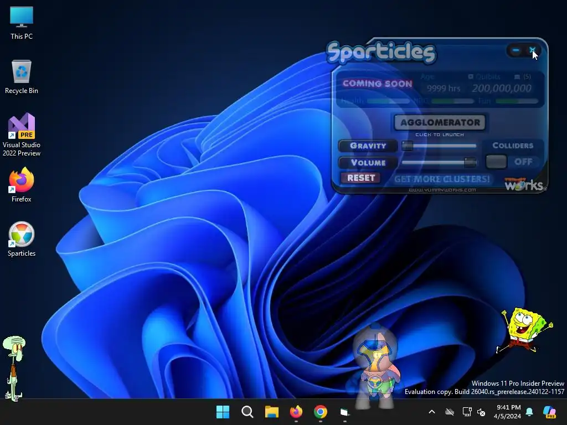Open Chrome from the taskbar
567x425 pixels.
pos(321,412)
